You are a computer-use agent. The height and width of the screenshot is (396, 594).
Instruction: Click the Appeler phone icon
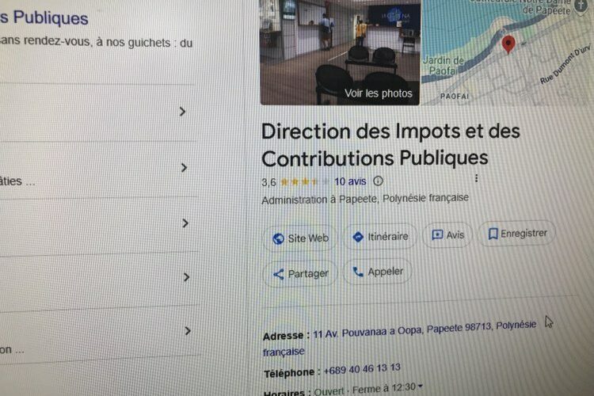point(358,272)
